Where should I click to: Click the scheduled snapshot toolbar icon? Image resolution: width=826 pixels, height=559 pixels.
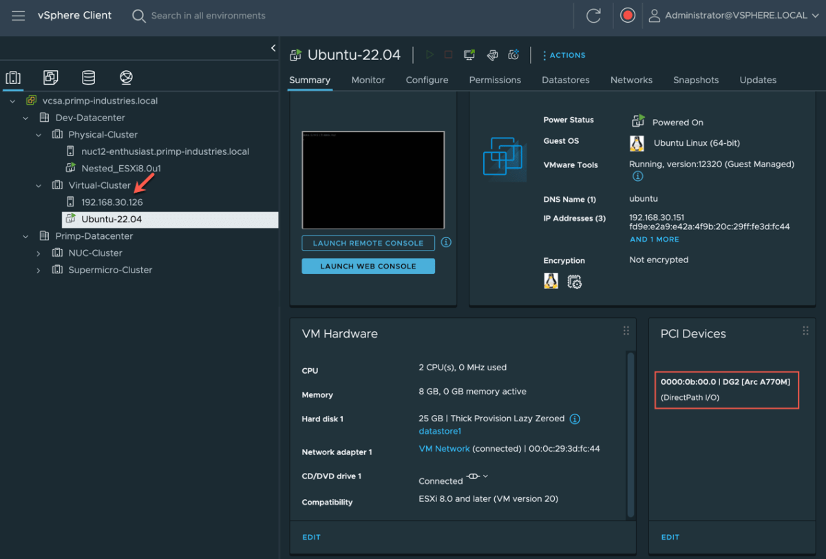513,54
